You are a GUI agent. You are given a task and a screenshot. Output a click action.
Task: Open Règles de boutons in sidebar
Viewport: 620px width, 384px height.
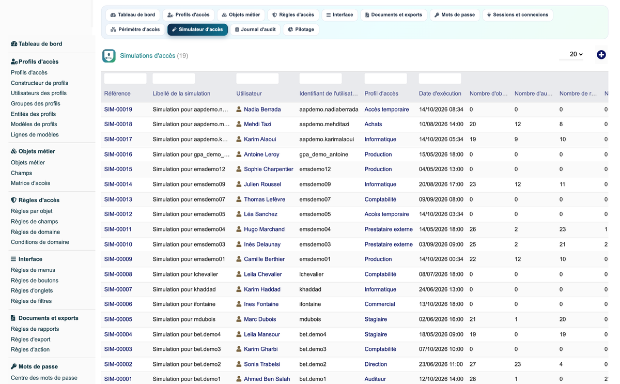click(x=35, y=281)
